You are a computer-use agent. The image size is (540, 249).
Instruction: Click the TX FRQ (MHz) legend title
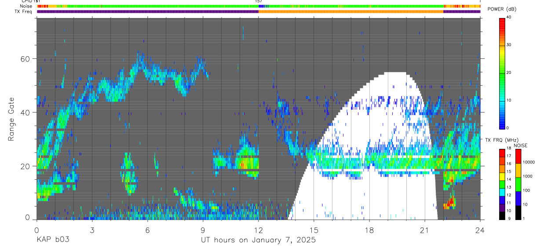coord(501,140)
